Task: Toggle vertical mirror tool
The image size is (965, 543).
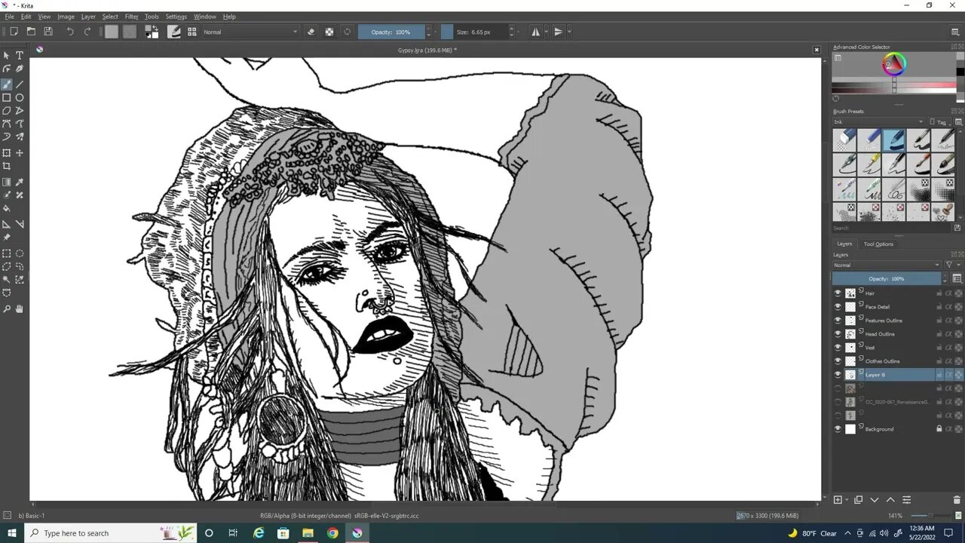Action: tap(559, 32)
